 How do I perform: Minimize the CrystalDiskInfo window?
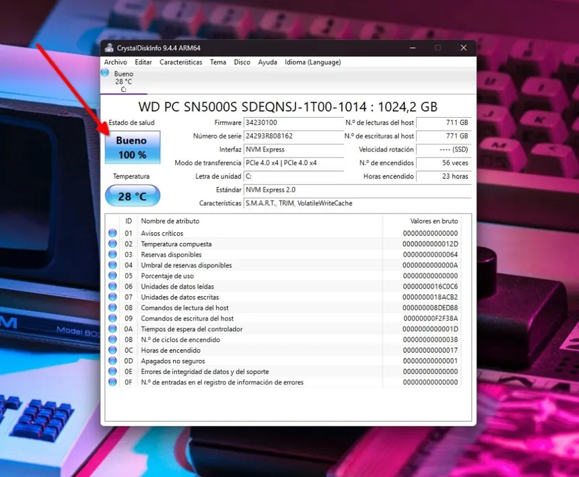pyautogui.click(x=413, y=48)
